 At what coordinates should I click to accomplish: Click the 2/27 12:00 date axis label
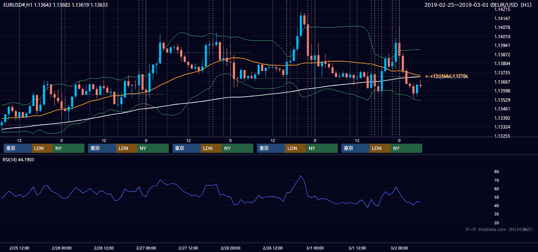tap(188, 248)
